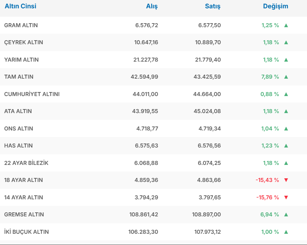Sort by the Altın Cinsi column header
The image size is (307, 245).
[20, 6]
